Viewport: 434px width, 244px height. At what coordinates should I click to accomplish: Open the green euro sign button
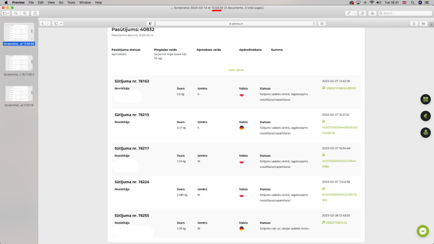(x=426, y=116)
